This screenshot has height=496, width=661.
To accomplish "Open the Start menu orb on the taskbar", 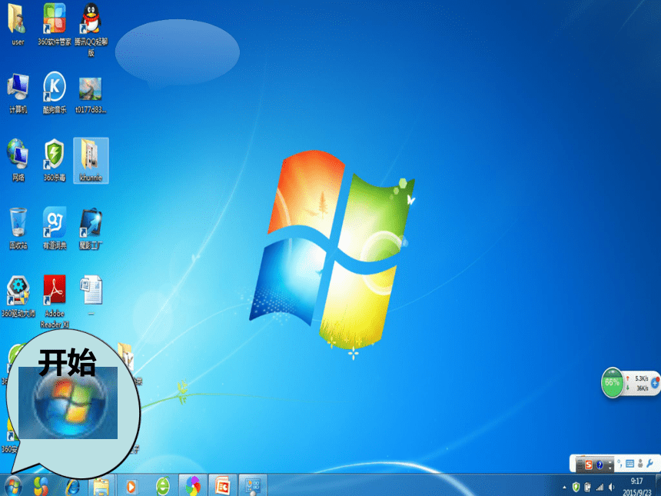I will coord(12,485).
